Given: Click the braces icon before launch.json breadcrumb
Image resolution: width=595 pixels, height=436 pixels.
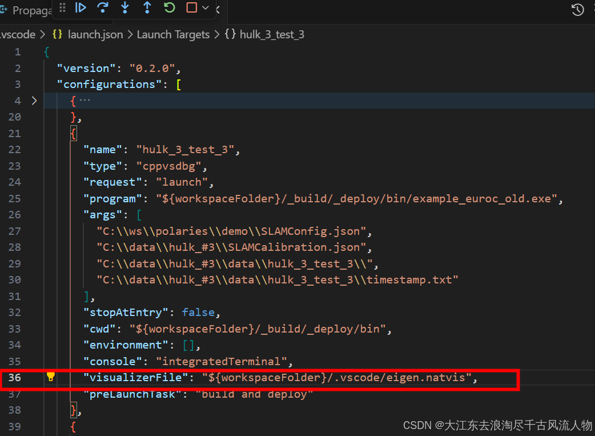Looking at the screenshot, I should [x=57, y=34].
